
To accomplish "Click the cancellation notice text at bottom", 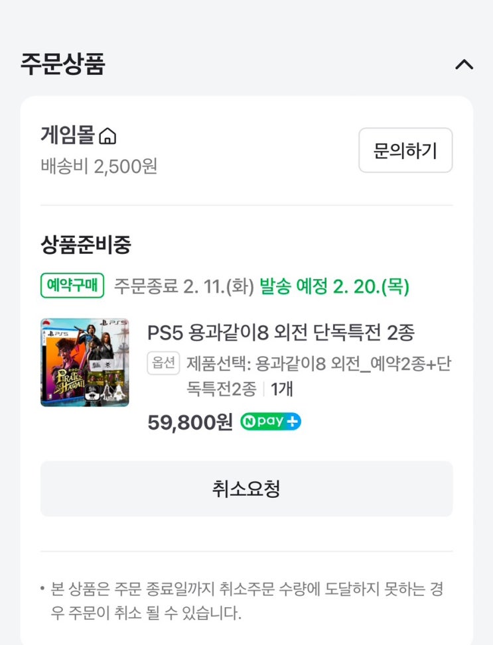I will coord(246,600).
